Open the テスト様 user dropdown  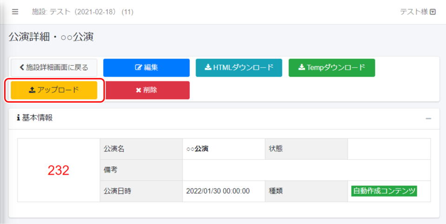(418, 12)
